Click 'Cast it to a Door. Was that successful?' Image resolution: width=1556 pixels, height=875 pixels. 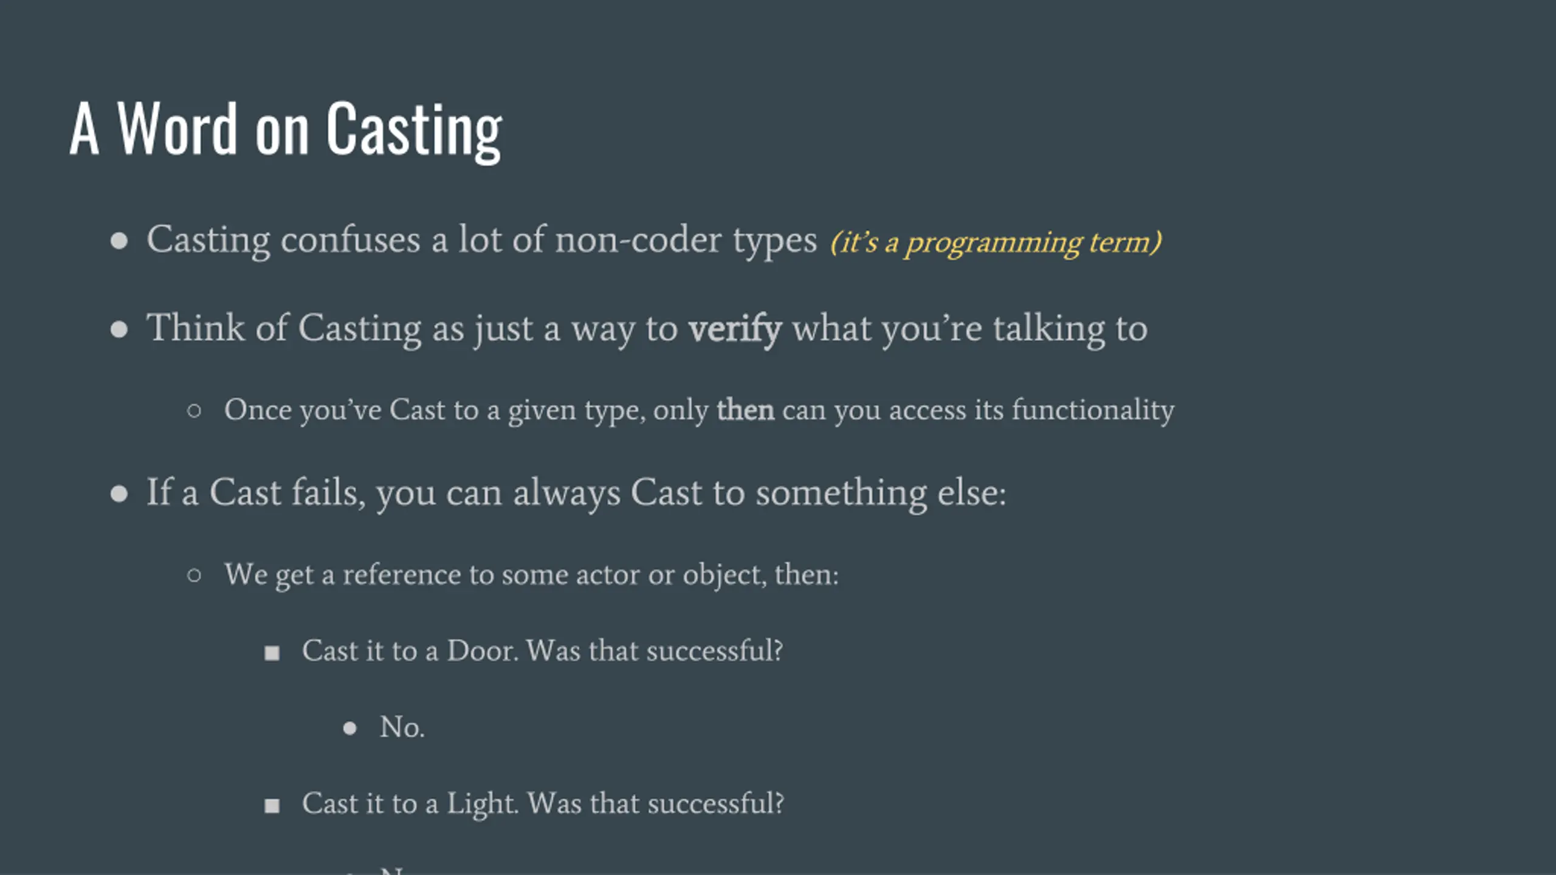(542, 651)
